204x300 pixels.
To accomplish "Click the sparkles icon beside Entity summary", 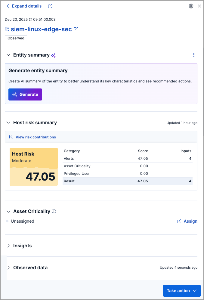I will click(x=53, y=55).
